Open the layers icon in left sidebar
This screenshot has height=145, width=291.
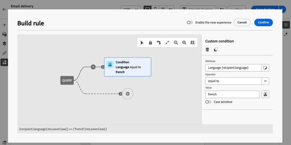(x=4, y=43)
